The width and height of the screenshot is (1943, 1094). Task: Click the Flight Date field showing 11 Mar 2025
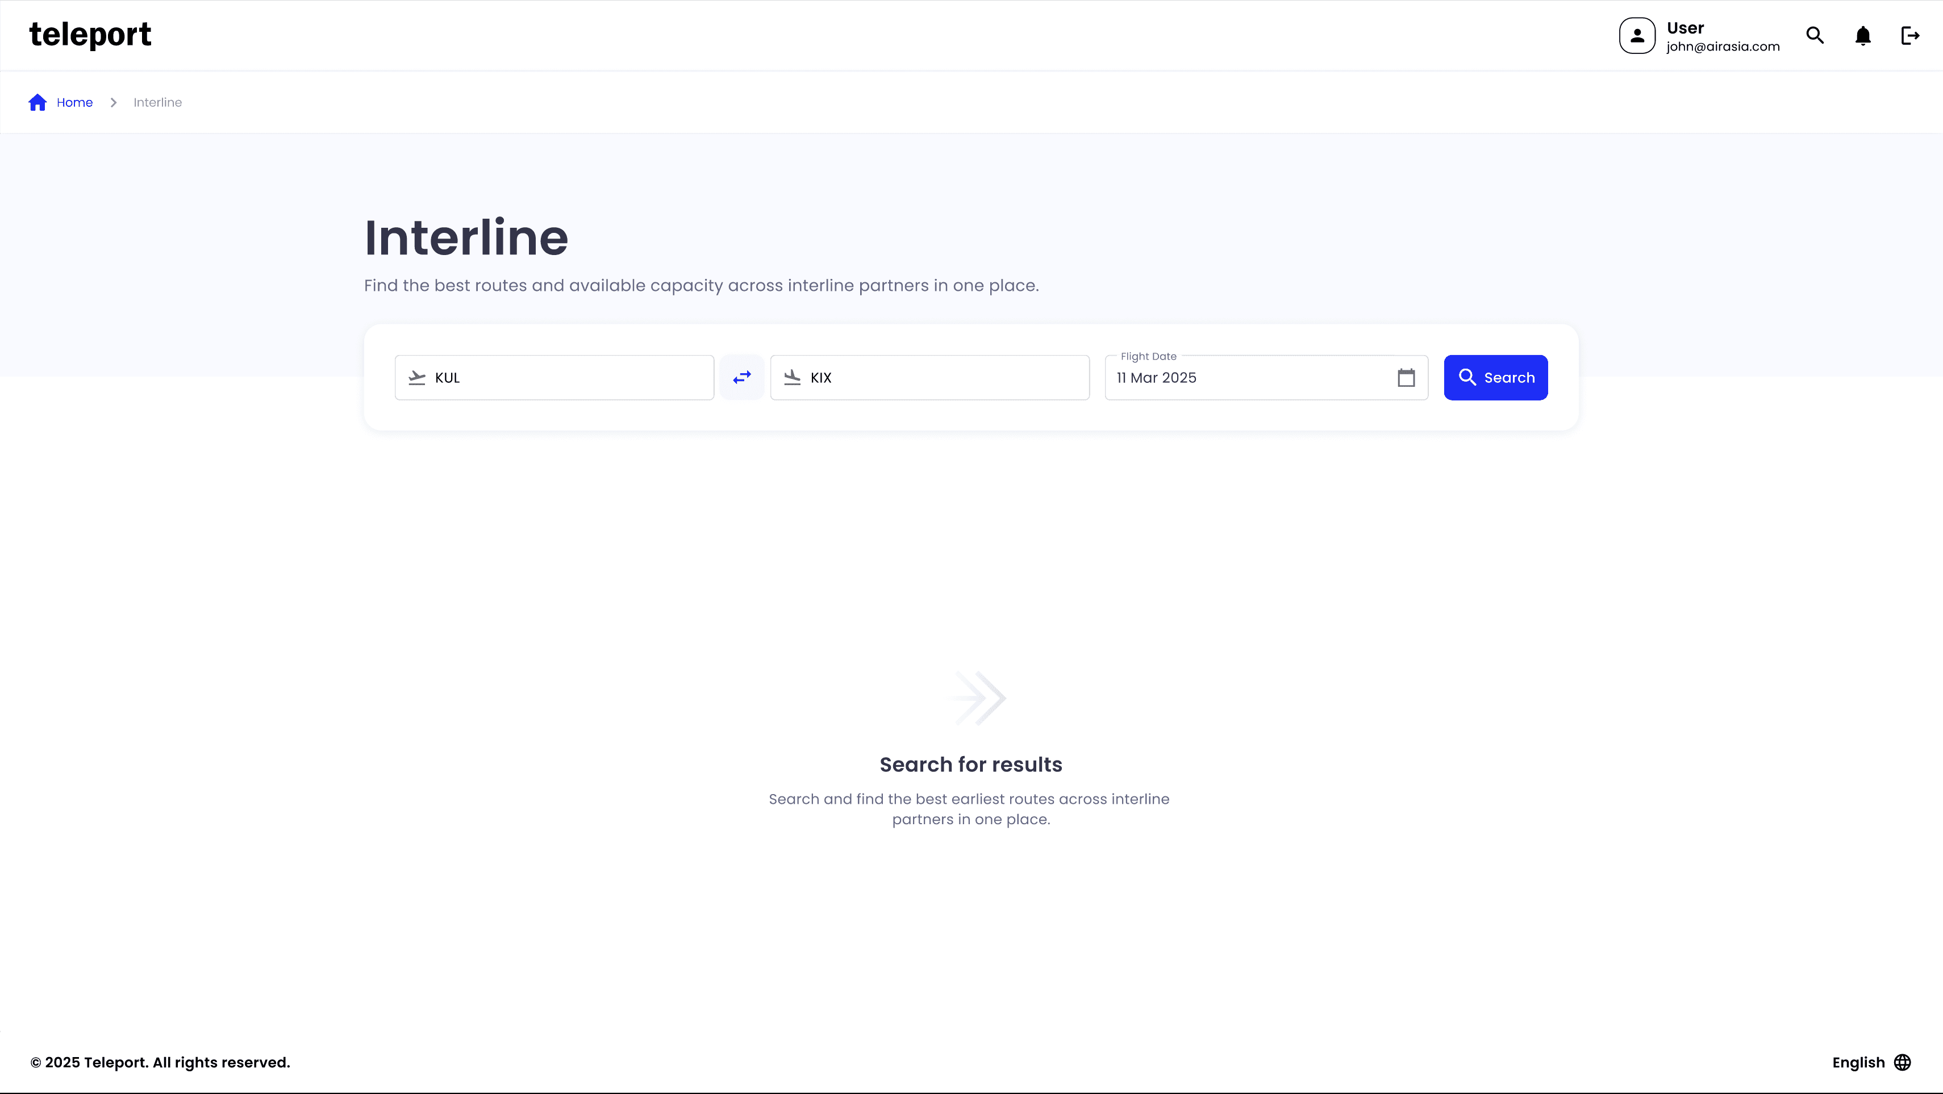(x=1245, y=378)
